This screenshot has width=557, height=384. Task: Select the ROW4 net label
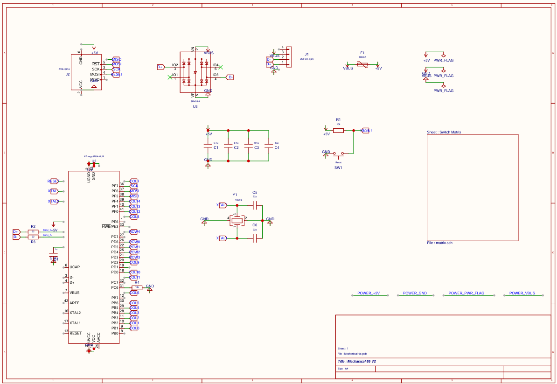click(x=134, y=231)
